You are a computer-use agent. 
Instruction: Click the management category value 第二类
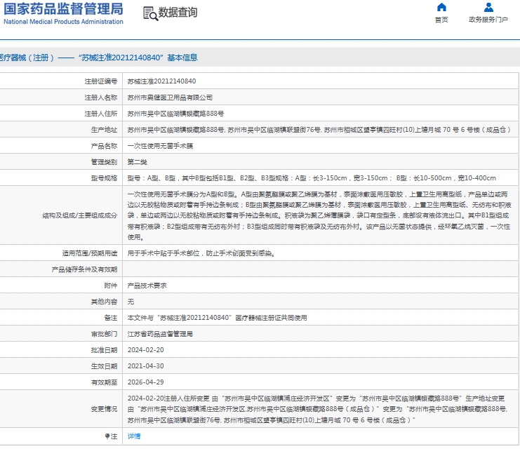point(138,162)
